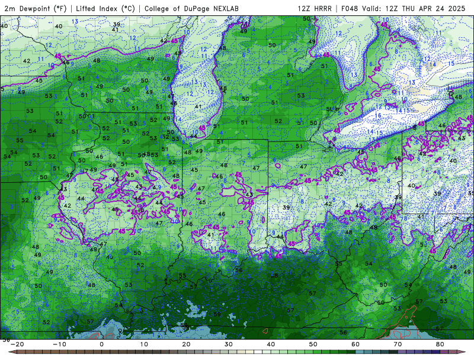This screenshot has height=355, width=474.
Task: Click the brown color bar segment above -20
Action: coord(20,352)
